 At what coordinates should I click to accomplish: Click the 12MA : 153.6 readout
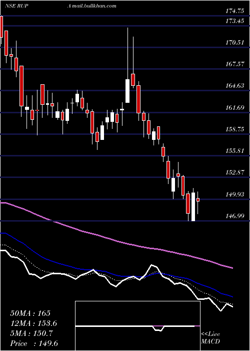pos(33,323)
